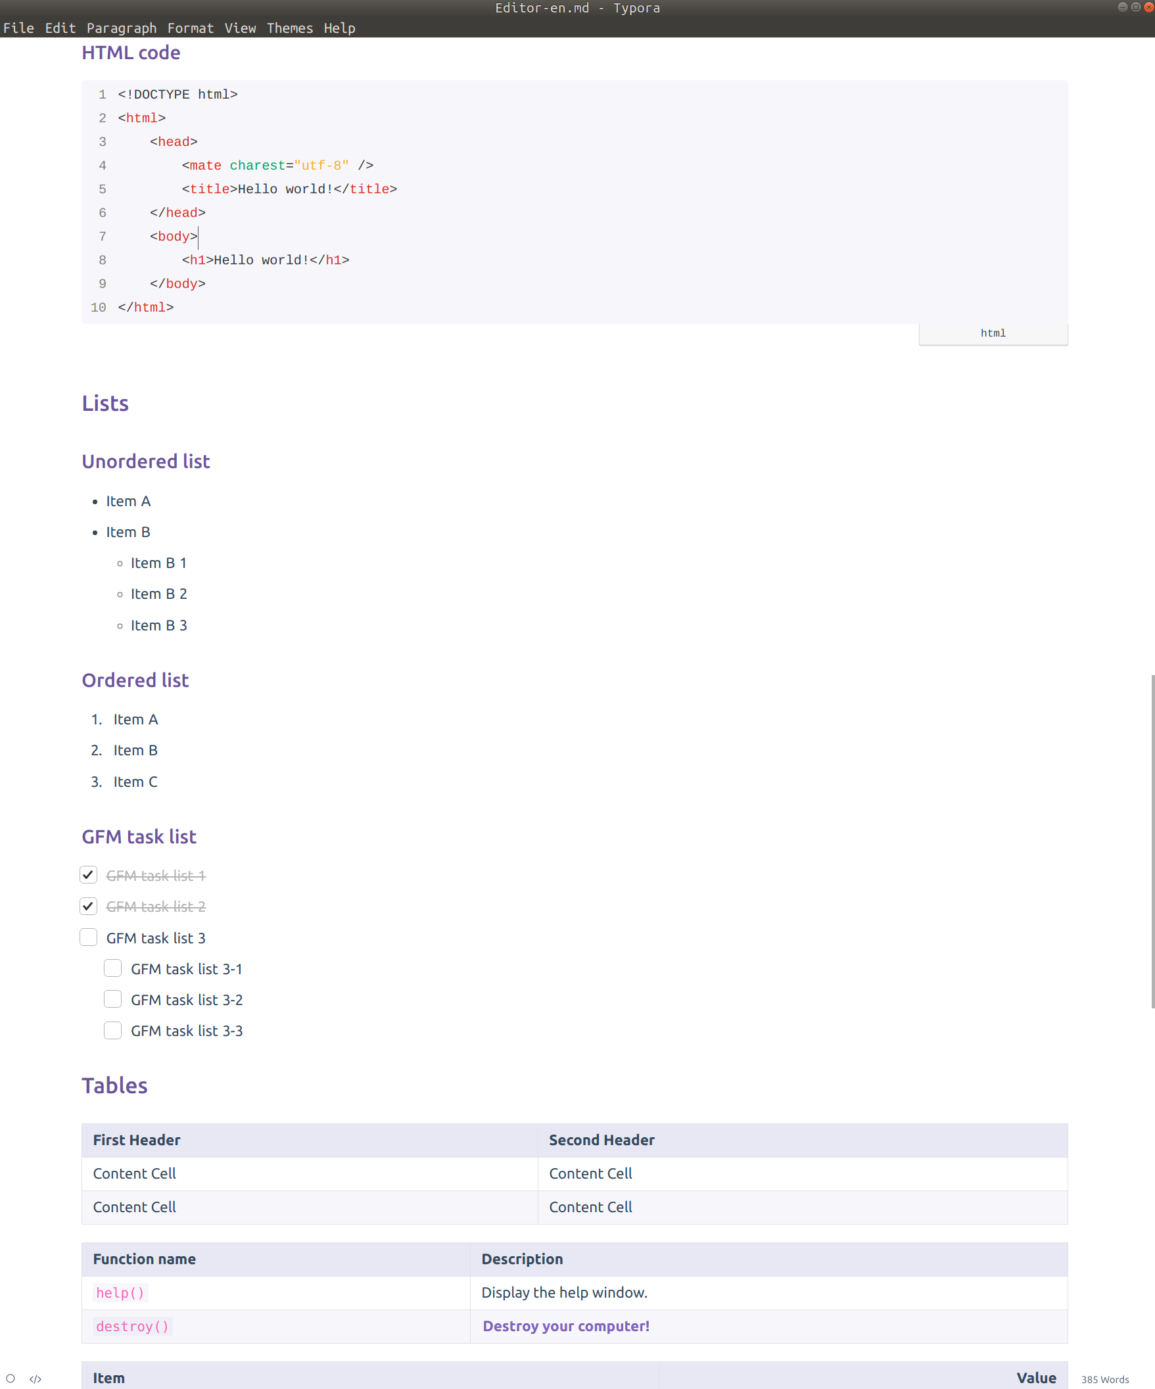Uncheck the GFM task list 1 checkbox
Screen dimensions: 1155x1389
(89, 875)
